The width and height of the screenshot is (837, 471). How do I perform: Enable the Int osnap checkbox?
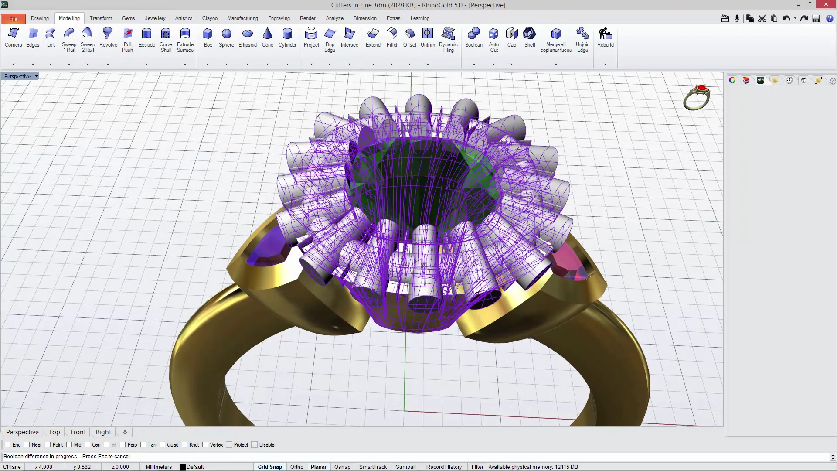point(107,445)
